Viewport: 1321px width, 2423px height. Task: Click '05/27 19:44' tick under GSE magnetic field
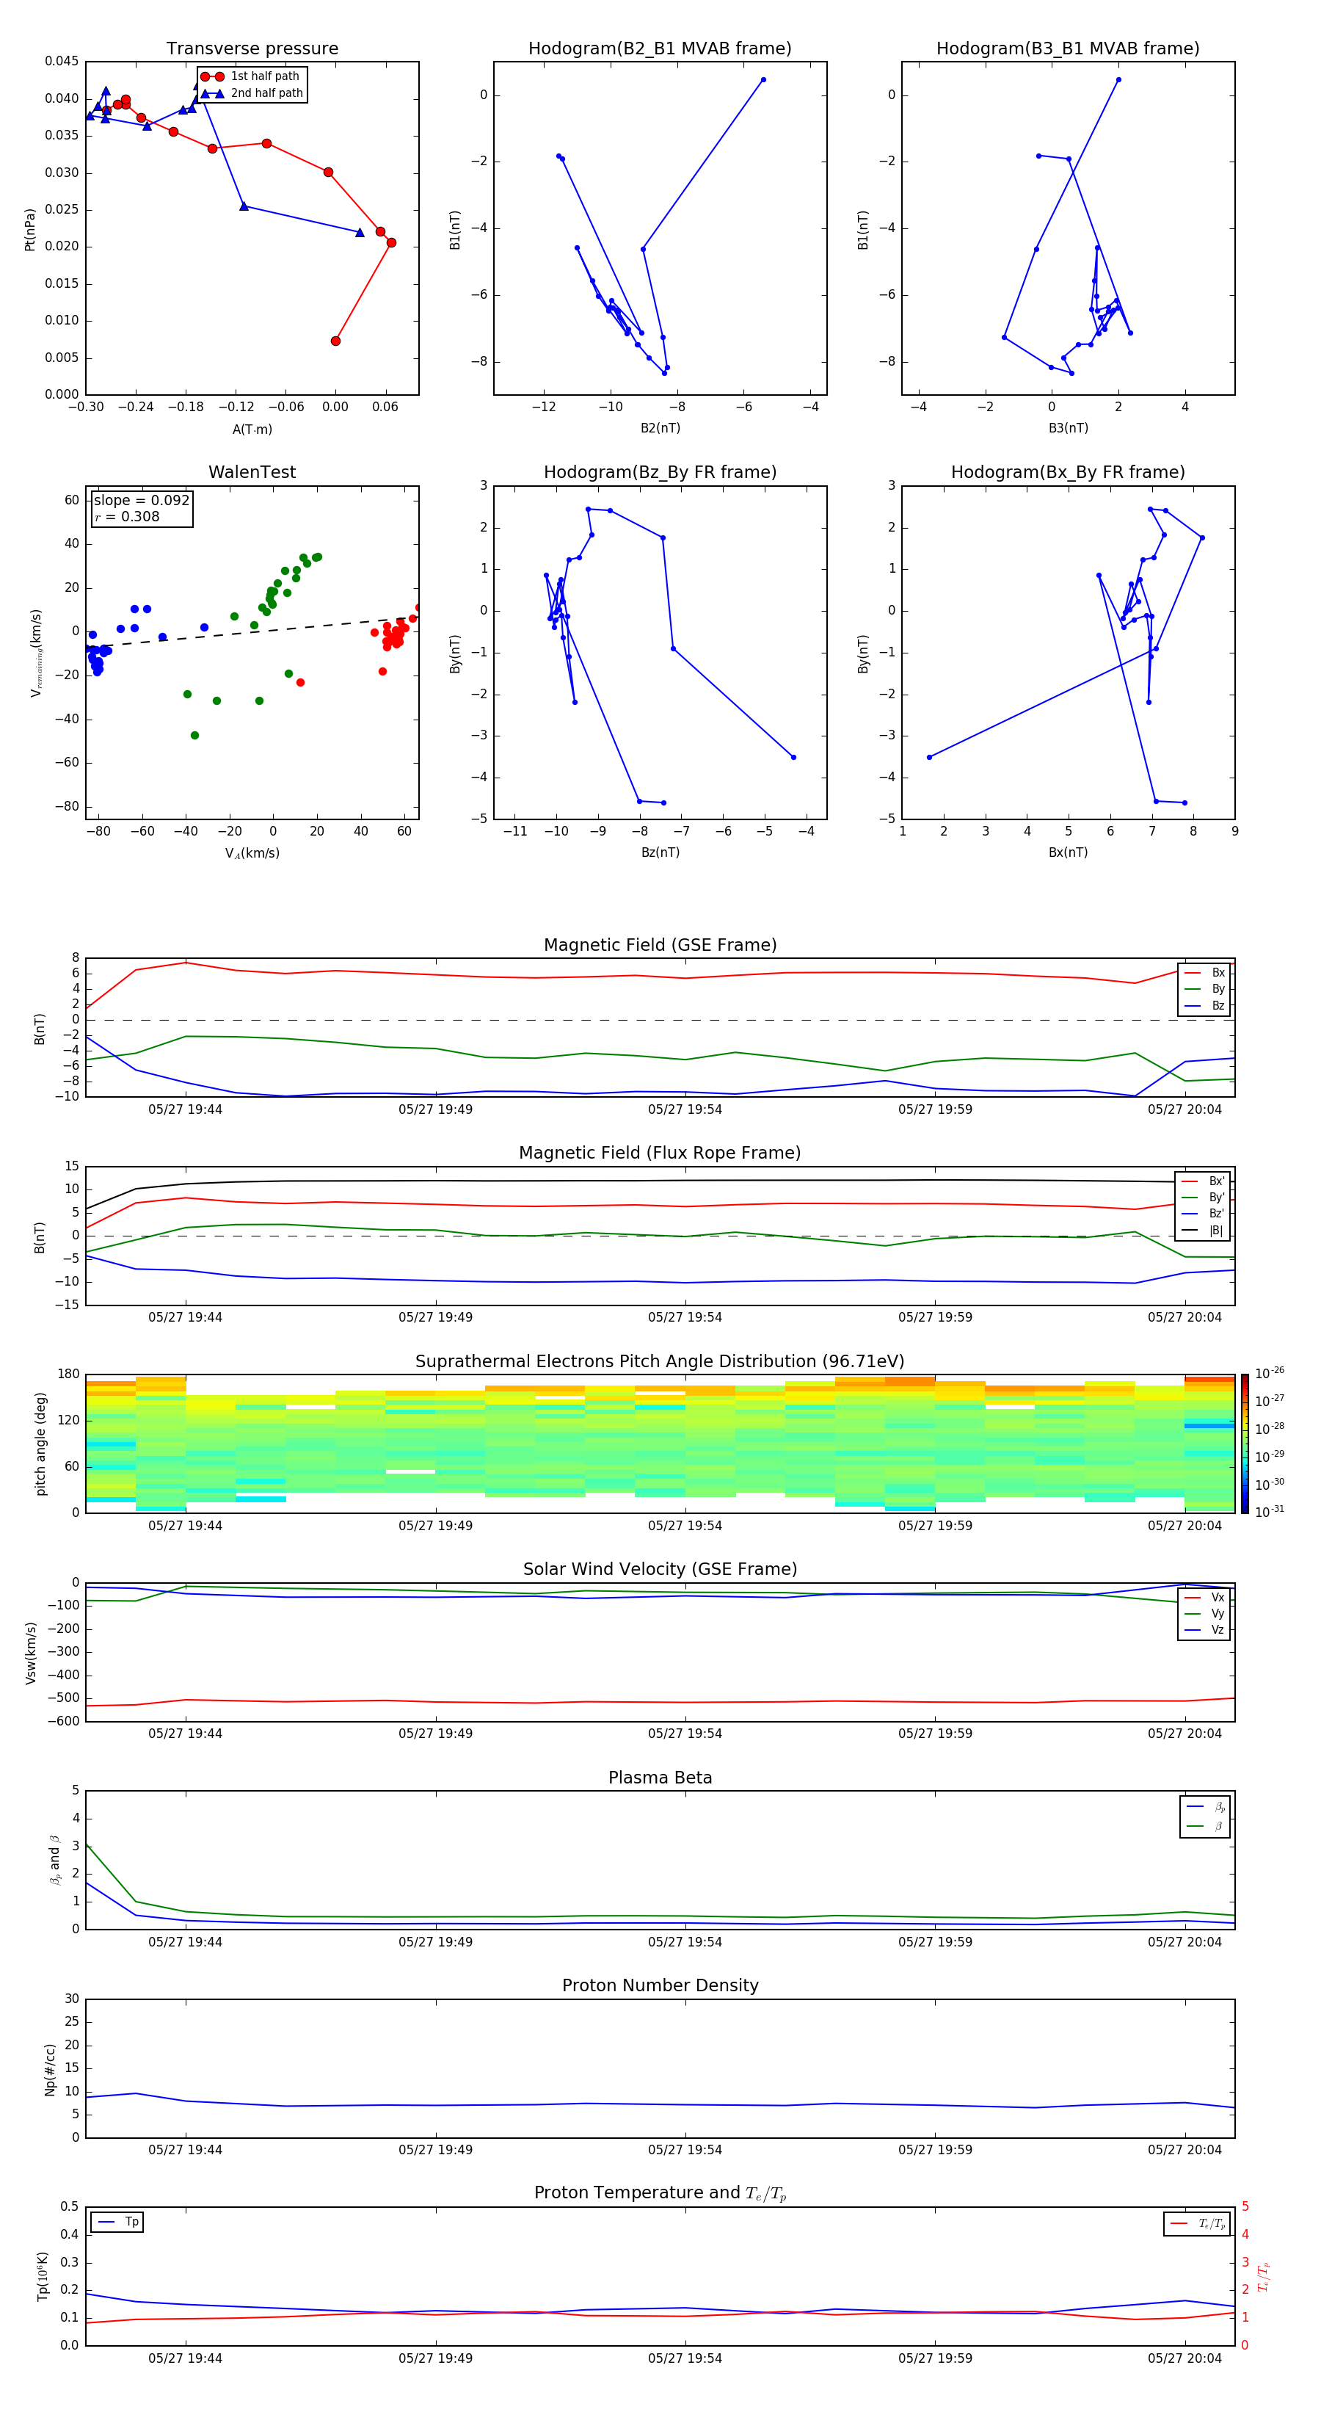[x=185, y=1109]
